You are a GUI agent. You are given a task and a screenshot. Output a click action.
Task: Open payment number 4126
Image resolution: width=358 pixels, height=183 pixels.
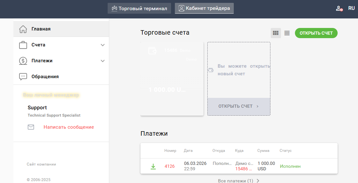pyautogui.click(x=169, y=166)
